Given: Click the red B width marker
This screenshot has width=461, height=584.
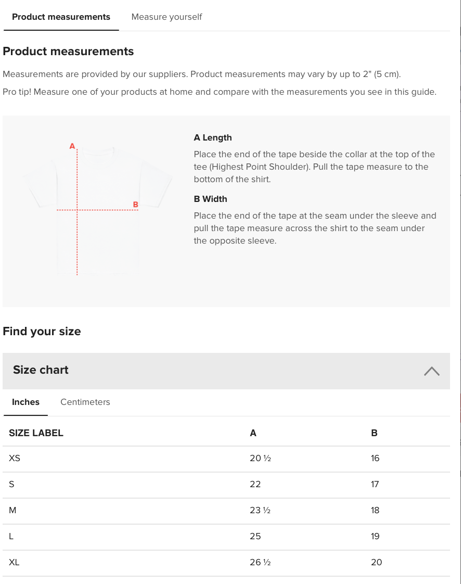Looking at the screenshot, I should [x=135, y=205].
